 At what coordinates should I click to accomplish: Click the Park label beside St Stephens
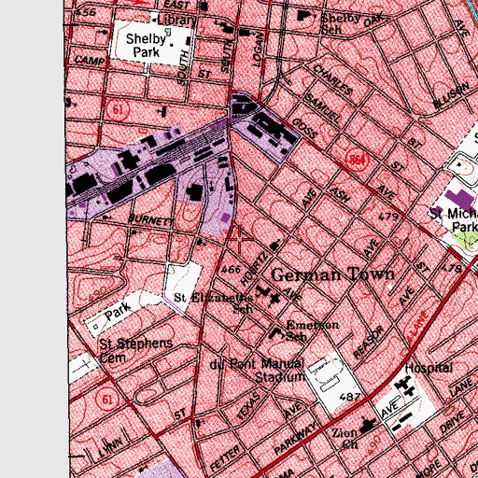coord(118,312)
